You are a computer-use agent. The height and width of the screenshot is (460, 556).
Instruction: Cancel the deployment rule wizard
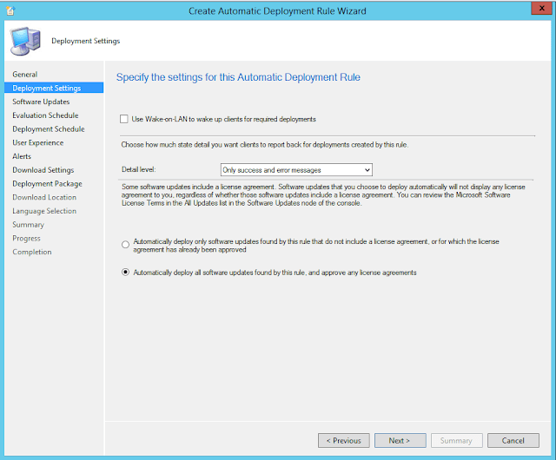pos(519,440)
